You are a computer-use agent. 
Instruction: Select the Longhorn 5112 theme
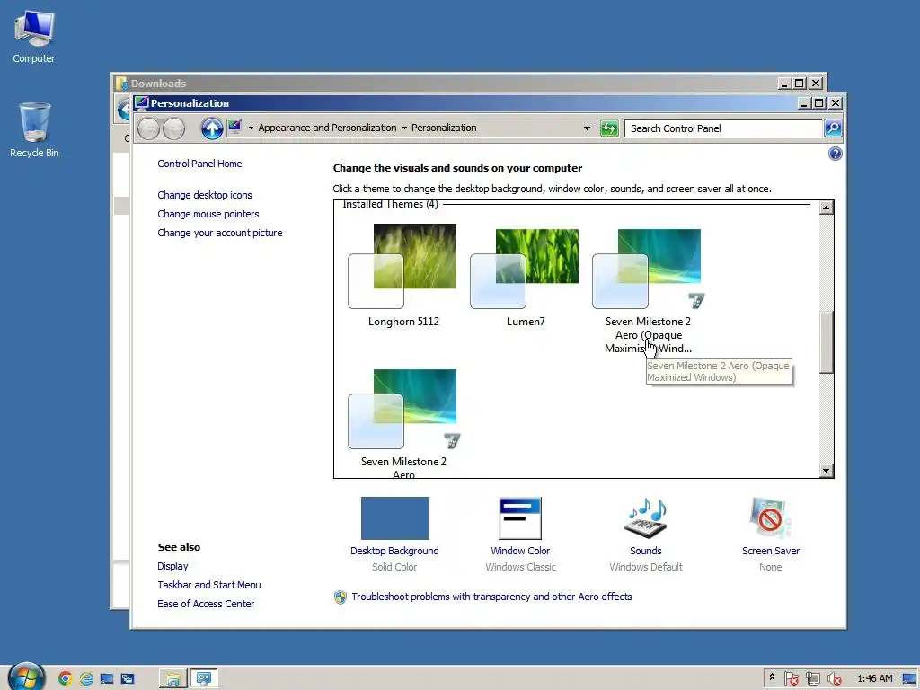(x=403, y=275)
